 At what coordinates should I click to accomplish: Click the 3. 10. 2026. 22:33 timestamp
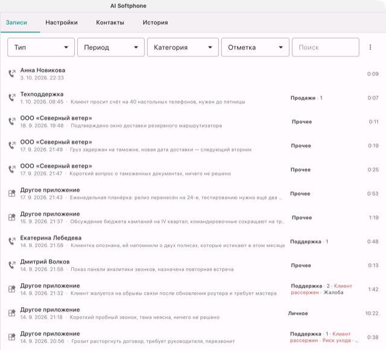[x=42, y=78]
